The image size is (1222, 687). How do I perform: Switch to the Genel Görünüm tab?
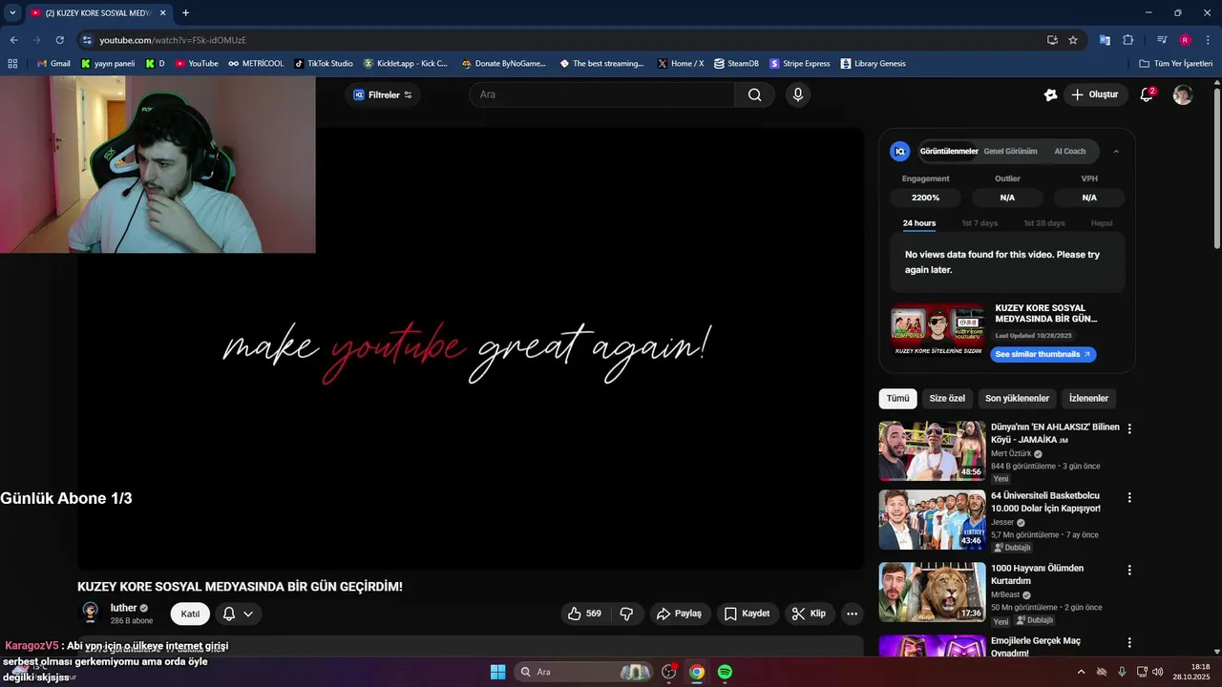pos(1010,151)
